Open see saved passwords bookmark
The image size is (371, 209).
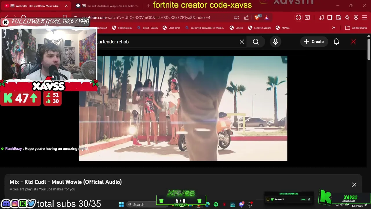click(205, 28)
